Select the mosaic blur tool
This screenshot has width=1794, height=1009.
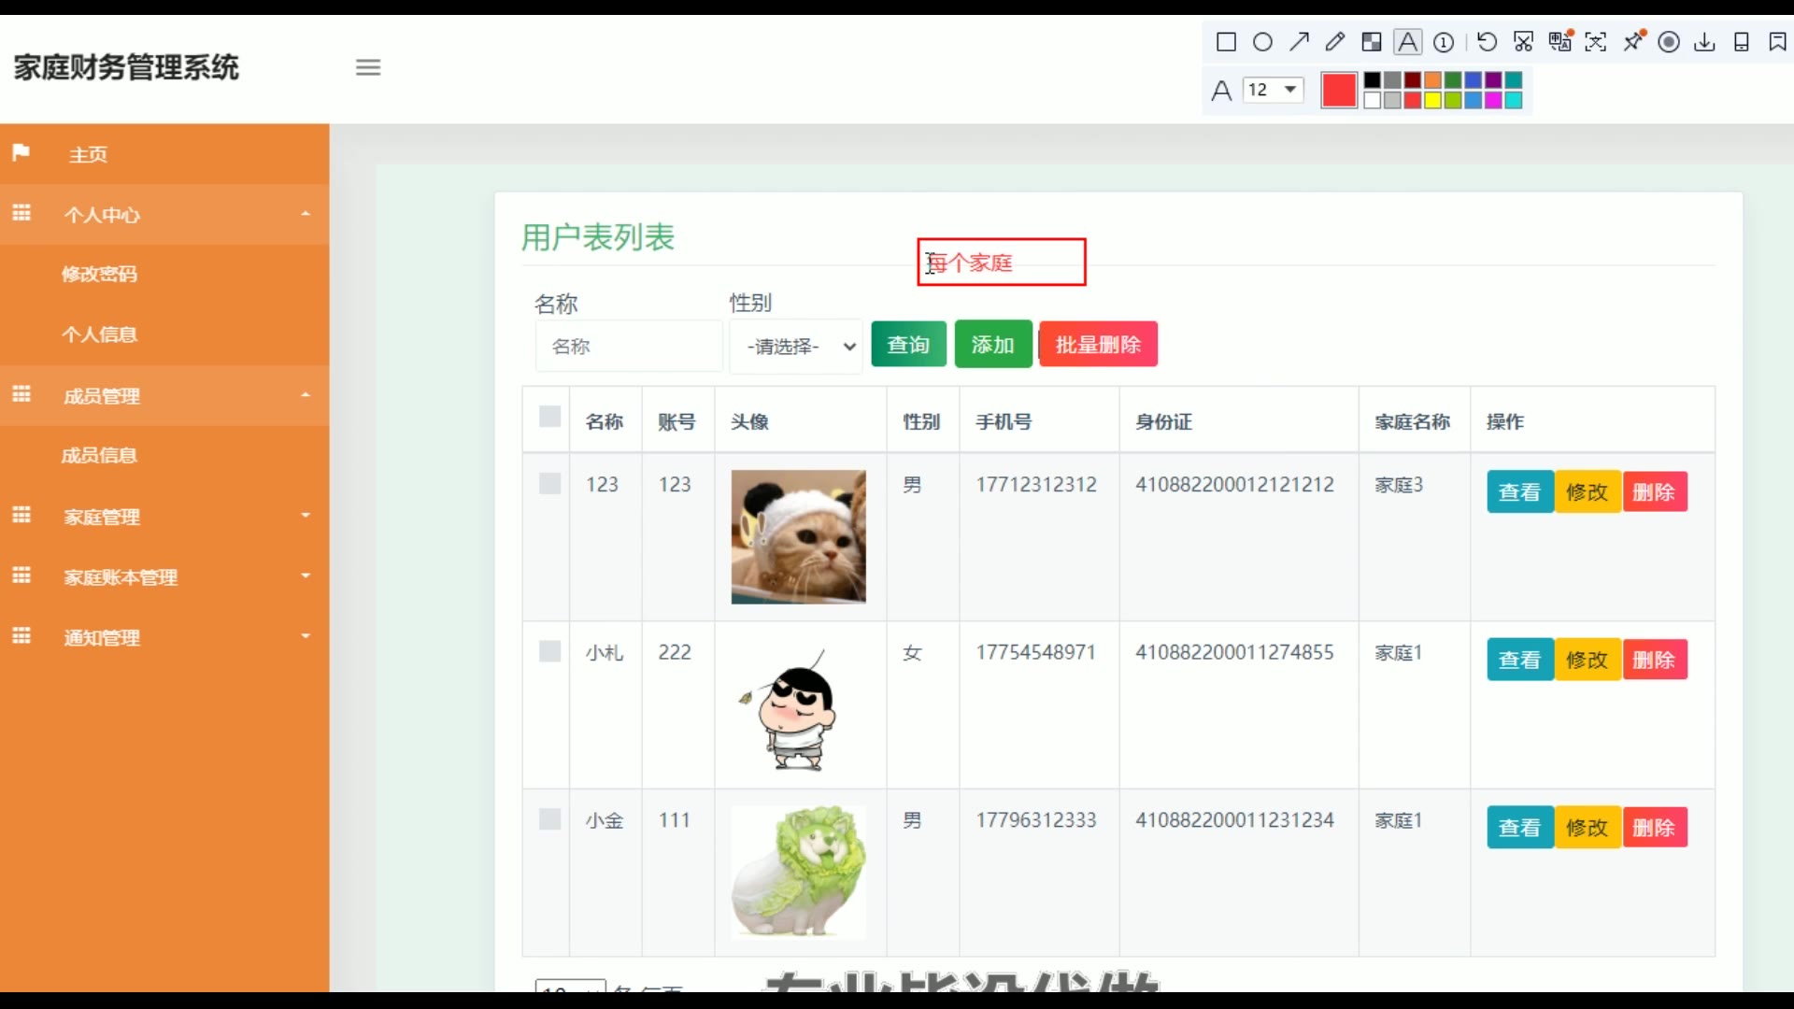(1372, 42)
